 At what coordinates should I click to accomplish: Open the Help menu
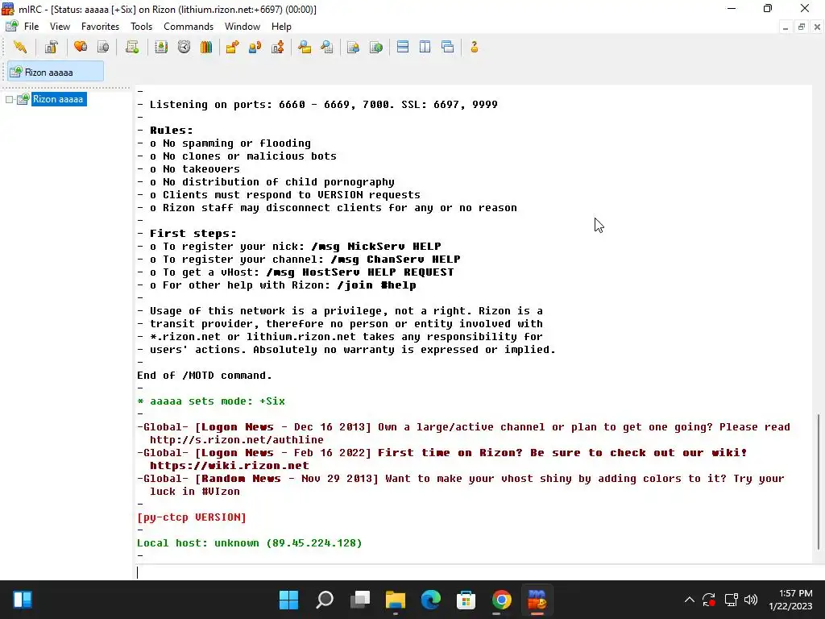[281, 27]
